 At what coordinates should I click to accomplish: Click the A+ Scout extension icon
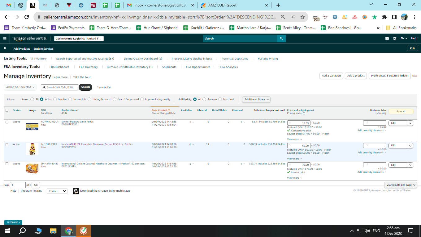pyautogui.click(x=345, y=17)
